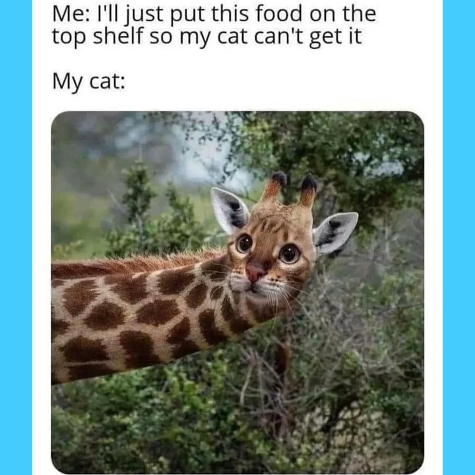Click the right giraffe horn

[307, 191]
